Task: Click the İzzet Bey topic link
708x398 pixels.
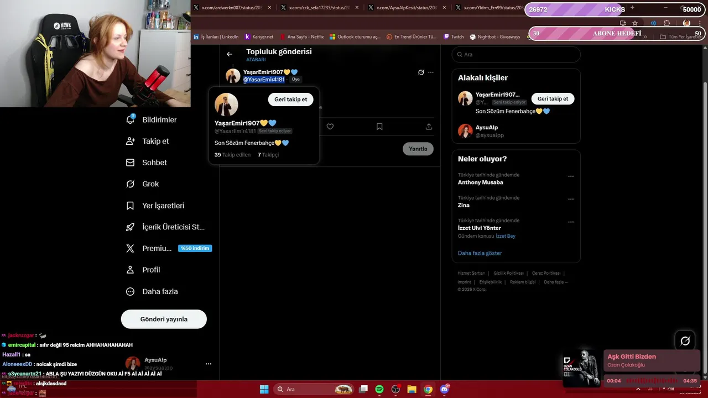Action: (506, 236)
